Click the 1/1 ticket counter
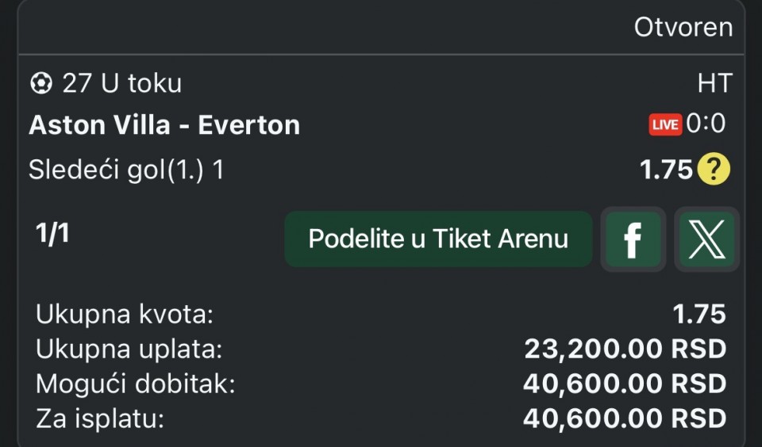Image resolution: width=762 pixels, height=447 pixels. pyautogui.click(x=52, y=234)
